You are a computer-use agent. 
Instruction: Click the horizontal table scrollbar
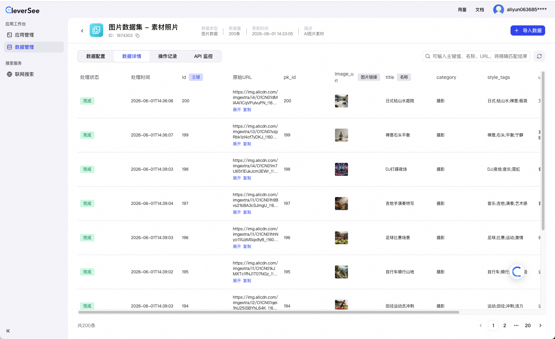[x=269, y=312]
